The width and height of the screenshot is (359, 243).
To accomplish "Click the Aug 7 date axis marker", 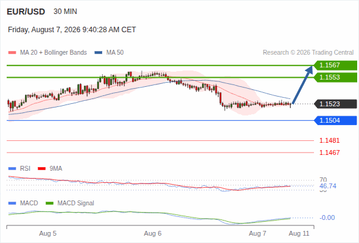I will pyautogui.click(x=257, y=234).
